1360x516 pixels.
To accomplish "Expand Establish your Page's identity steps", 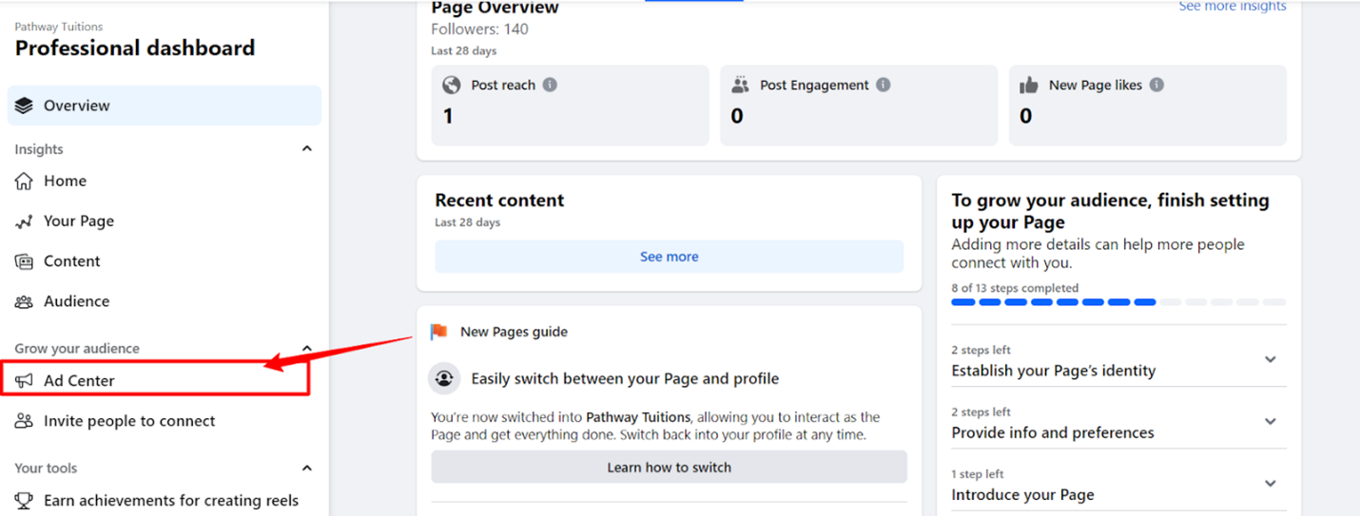I will point(1270,360).
